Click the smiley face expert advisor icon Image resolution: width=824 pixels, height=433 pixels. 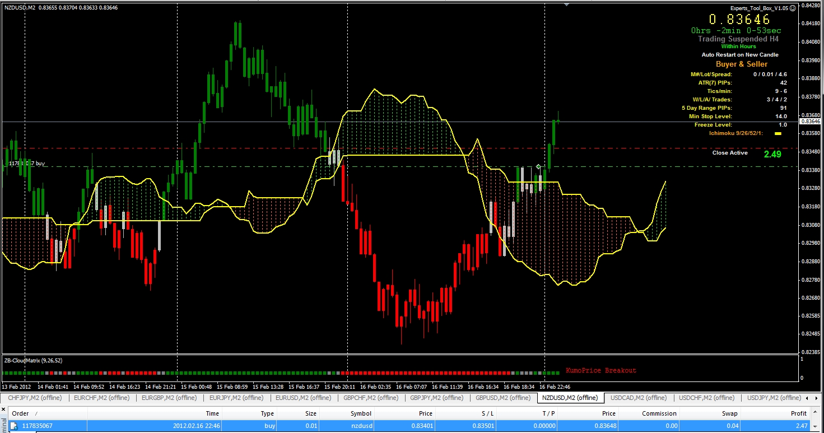(x=793, y=8)
